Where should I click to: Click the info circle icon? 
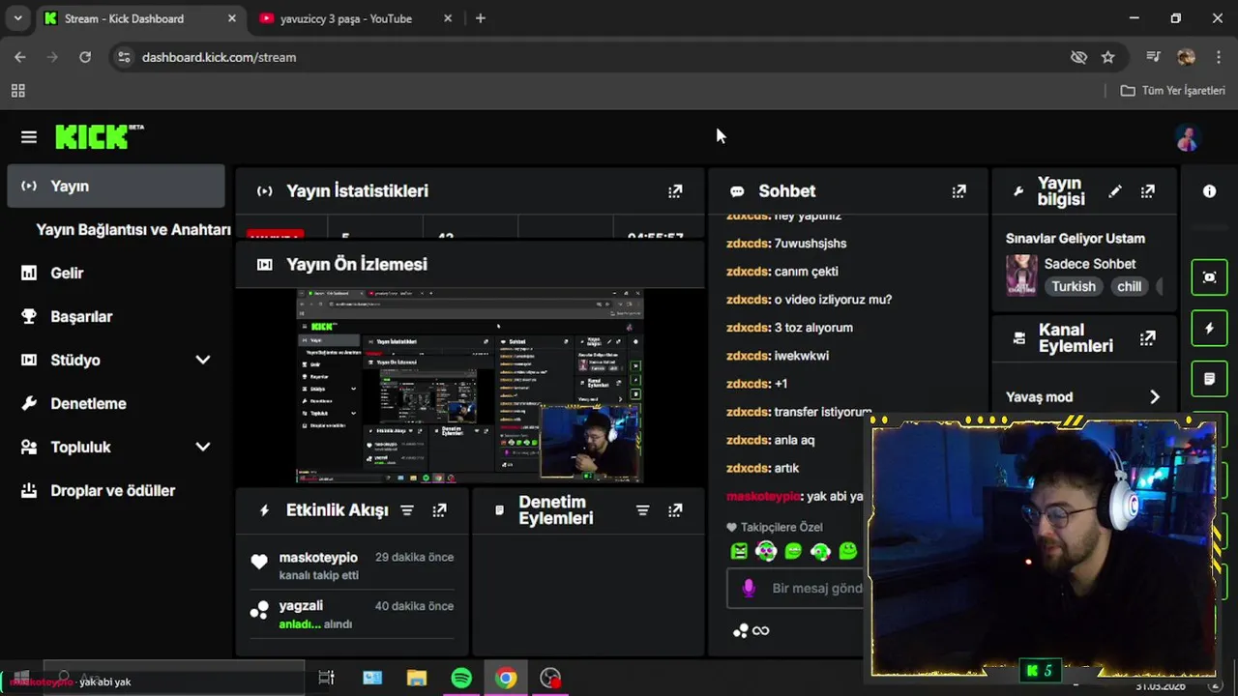(x=1209, y=191)
